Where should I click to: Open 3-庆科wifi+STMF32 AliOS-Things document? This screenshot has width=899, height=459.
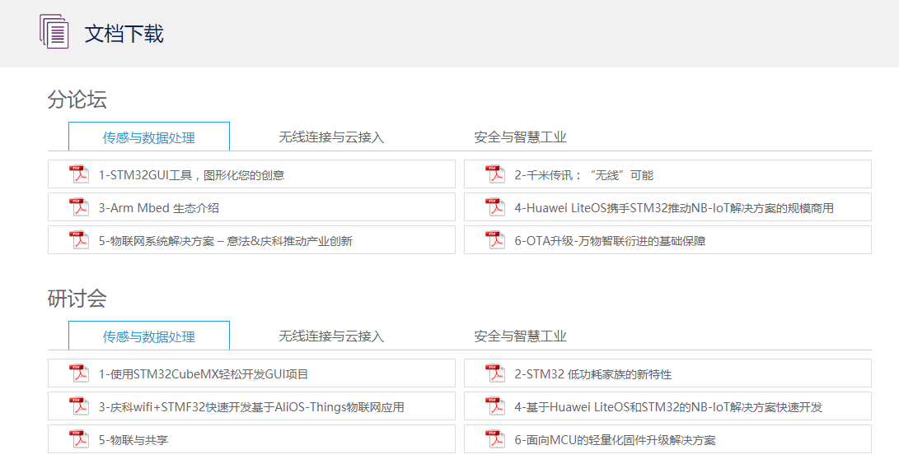pos(251,407)
